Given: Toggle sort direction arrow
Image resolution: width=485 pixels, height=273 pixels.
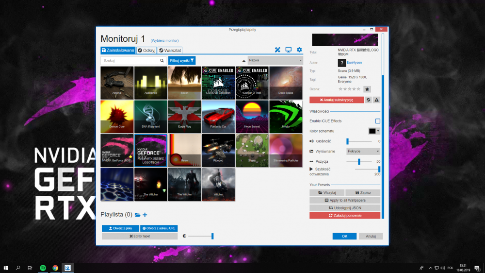Looking at the screenshot, I should click(x=244, y=61).
